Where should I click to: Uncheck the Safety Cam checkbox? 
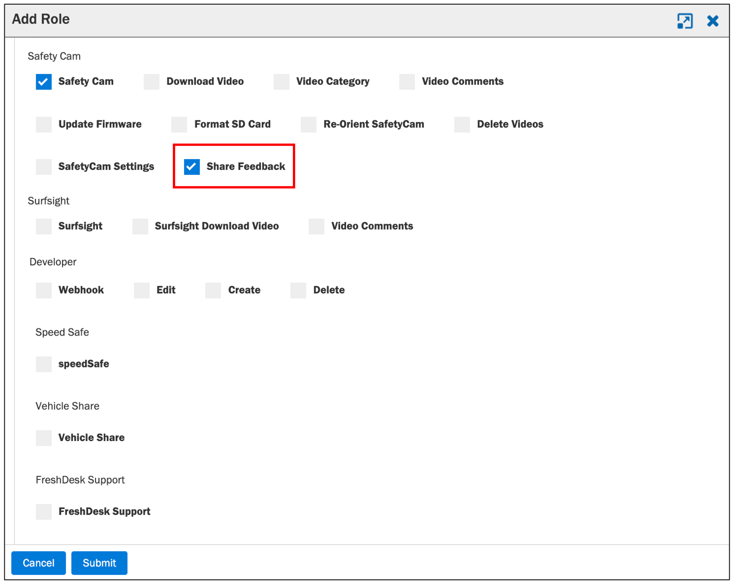pos(44,82)
